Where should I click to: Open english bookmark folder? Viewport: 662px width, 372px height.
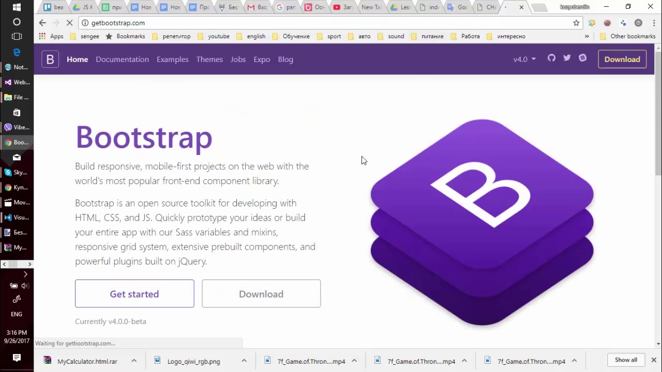pyautogui.click(x=251, y=36)
